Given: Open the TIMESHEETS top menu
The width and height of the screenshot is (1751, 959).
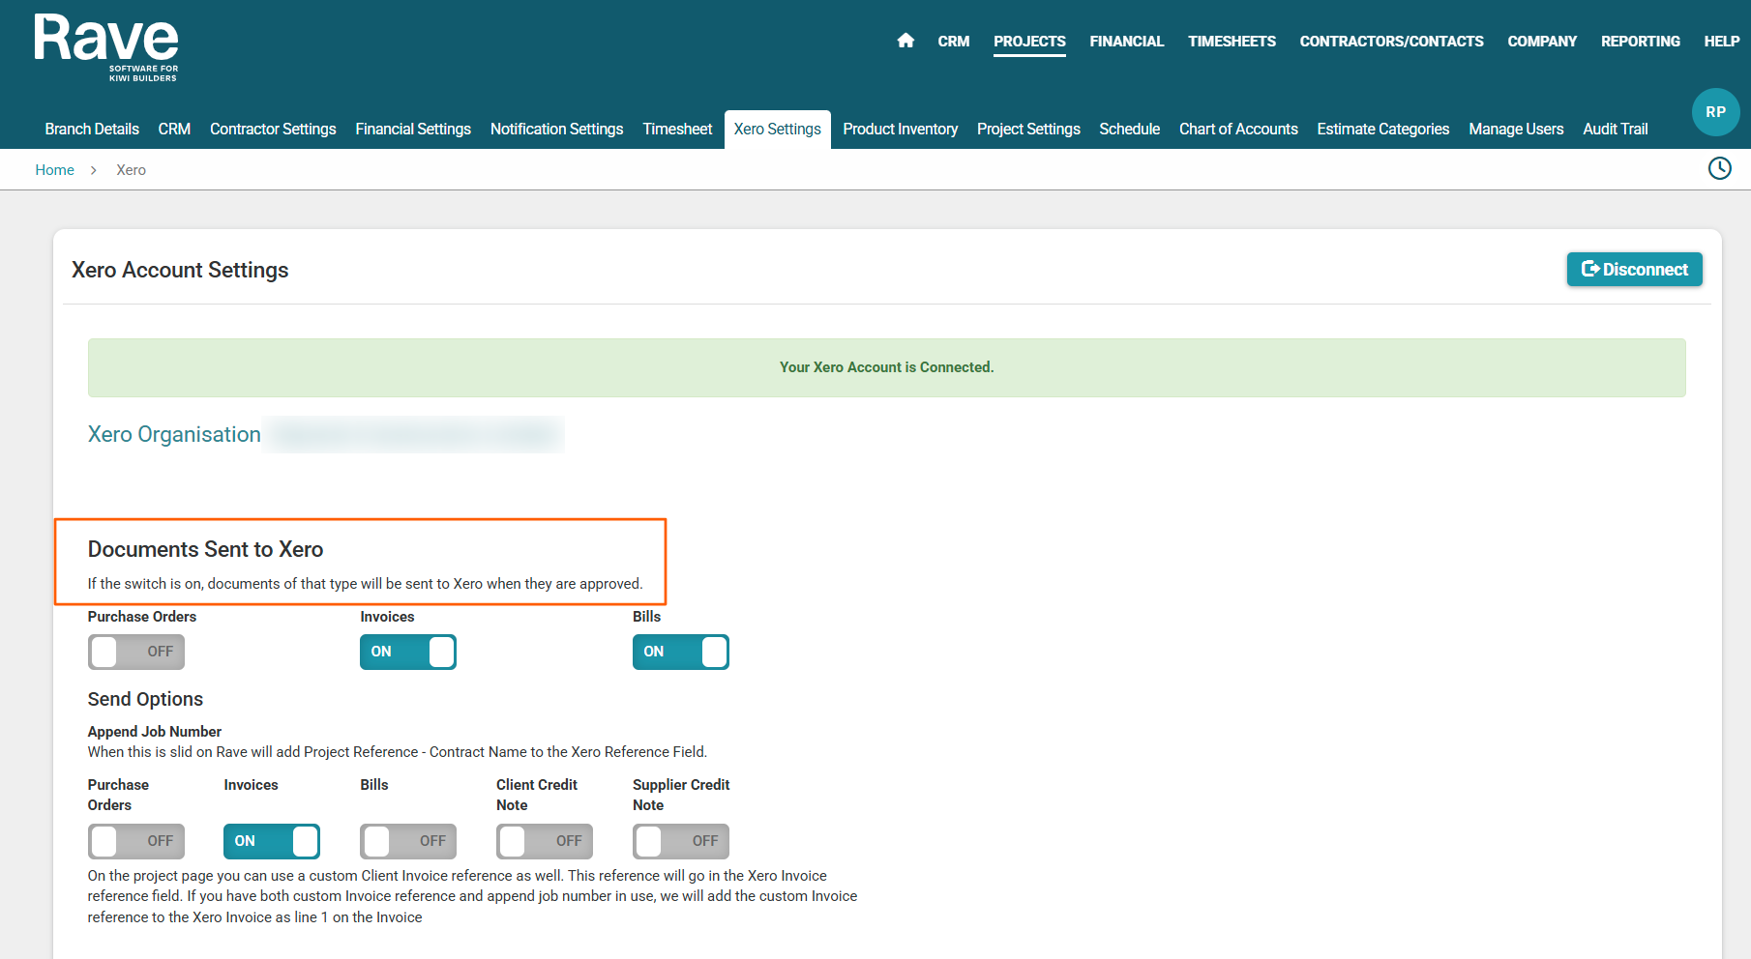Looking at the screenshot, I should pyautogui.click(x=1232, y=42).
